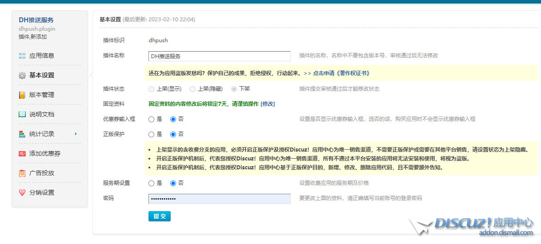The height and width of the screenshot is (244, 541).
Task: Click the 广告投放 clipboard icon
Action: [x=22, y=173]
